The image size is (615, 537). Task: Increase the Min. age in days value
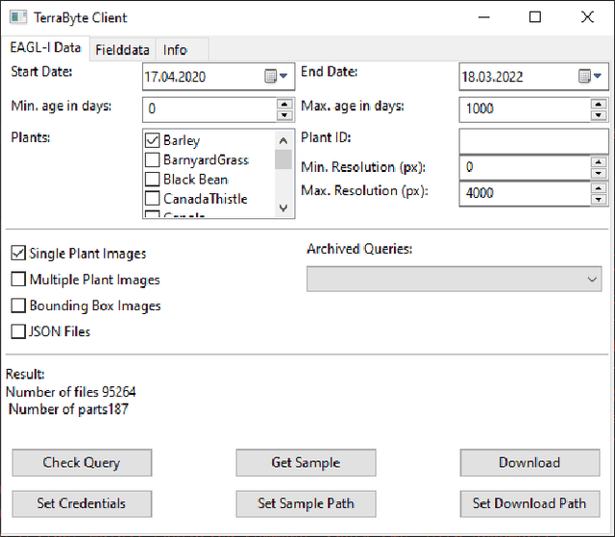pyautogui.click(x=283, y=104)
